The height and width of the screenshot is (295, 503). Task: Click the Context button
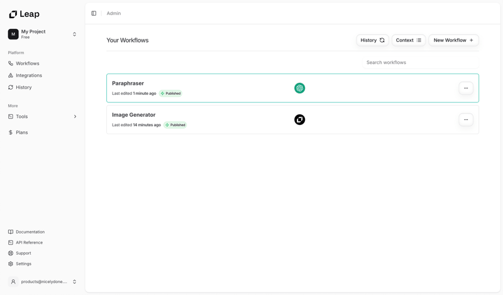[x=408, y=40]
